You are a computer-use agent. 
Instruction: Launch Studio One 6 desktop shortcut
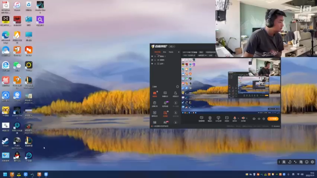tap(40, 6)
